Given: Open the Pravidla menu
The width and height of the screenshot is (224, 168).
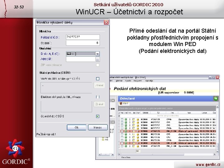Looking at the screenshot, I should click(128, 81).
